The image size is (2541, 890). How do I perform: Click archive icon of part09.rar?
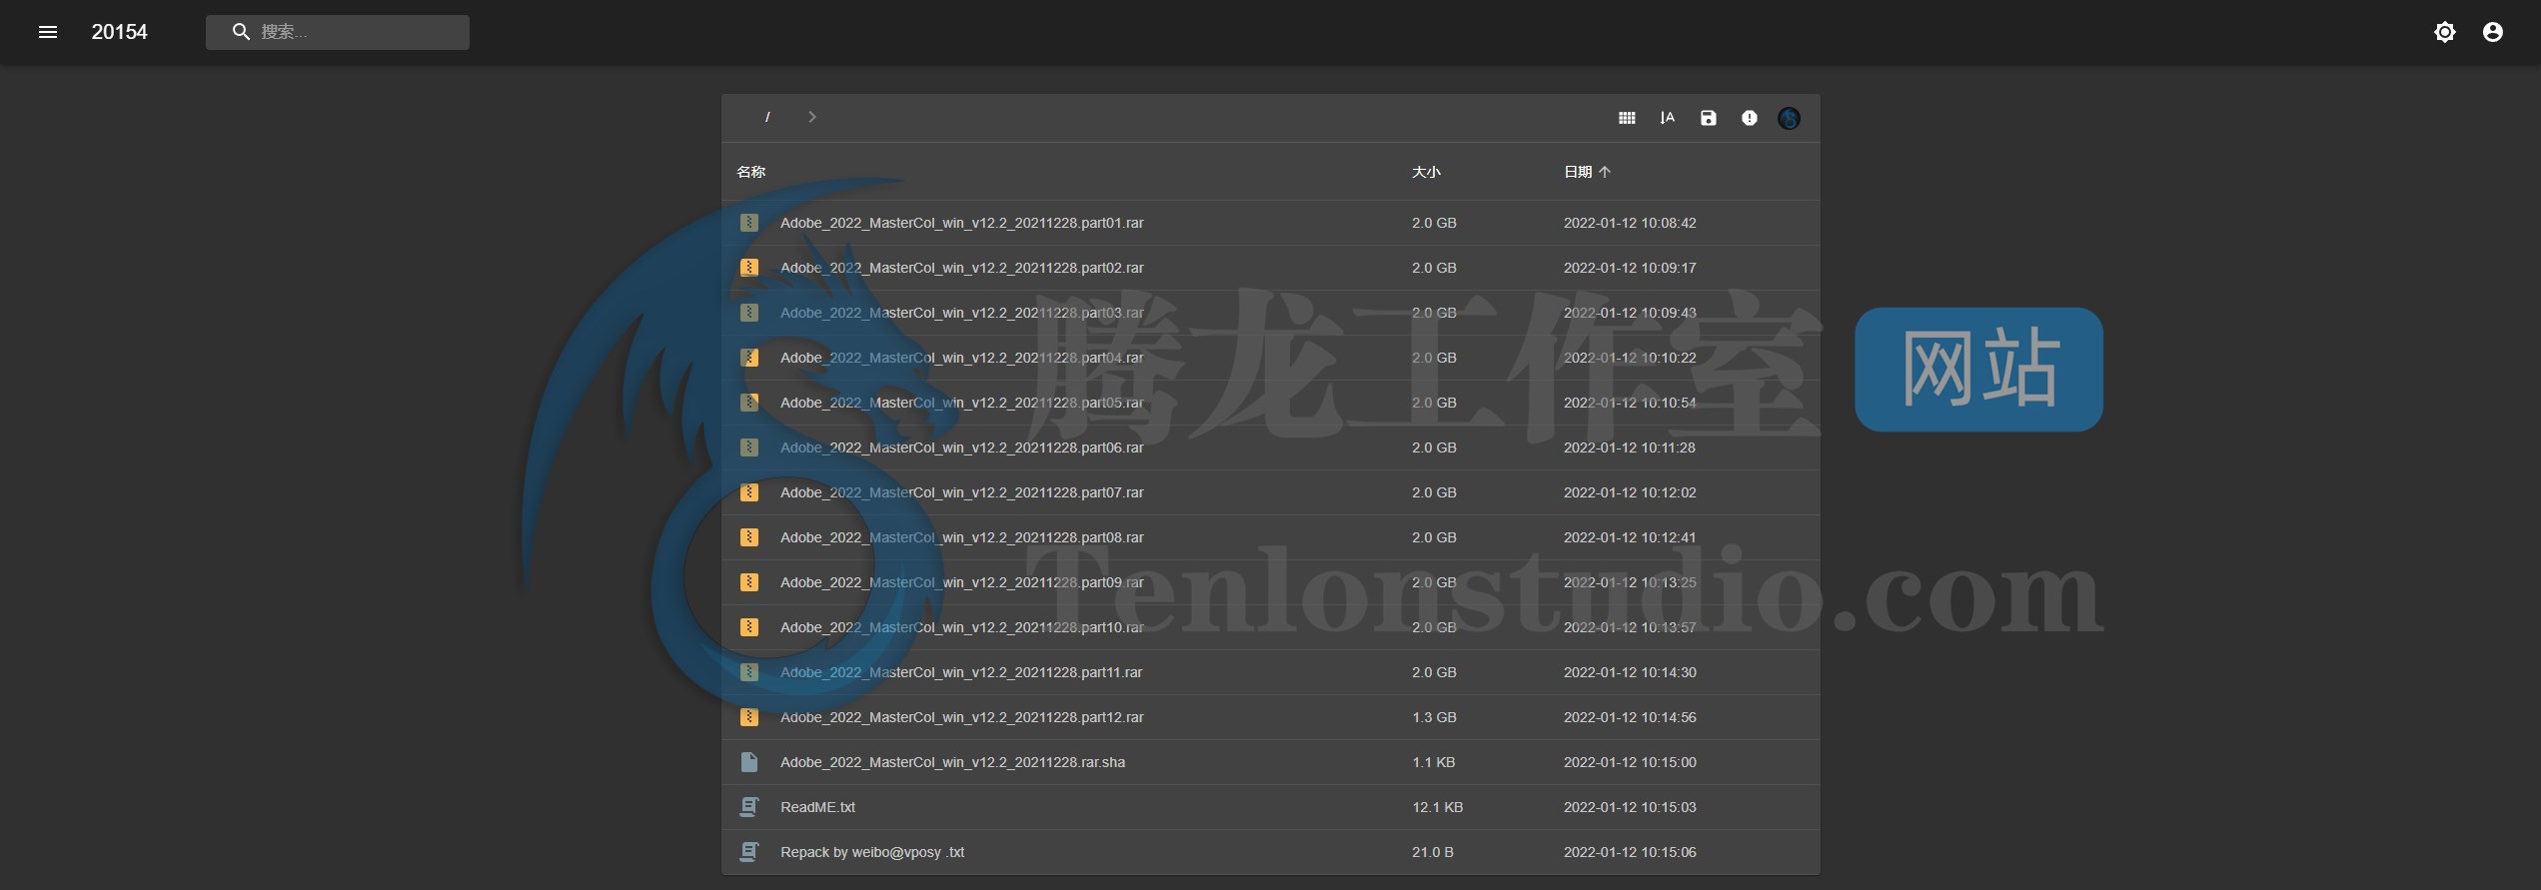click(748, 582)
